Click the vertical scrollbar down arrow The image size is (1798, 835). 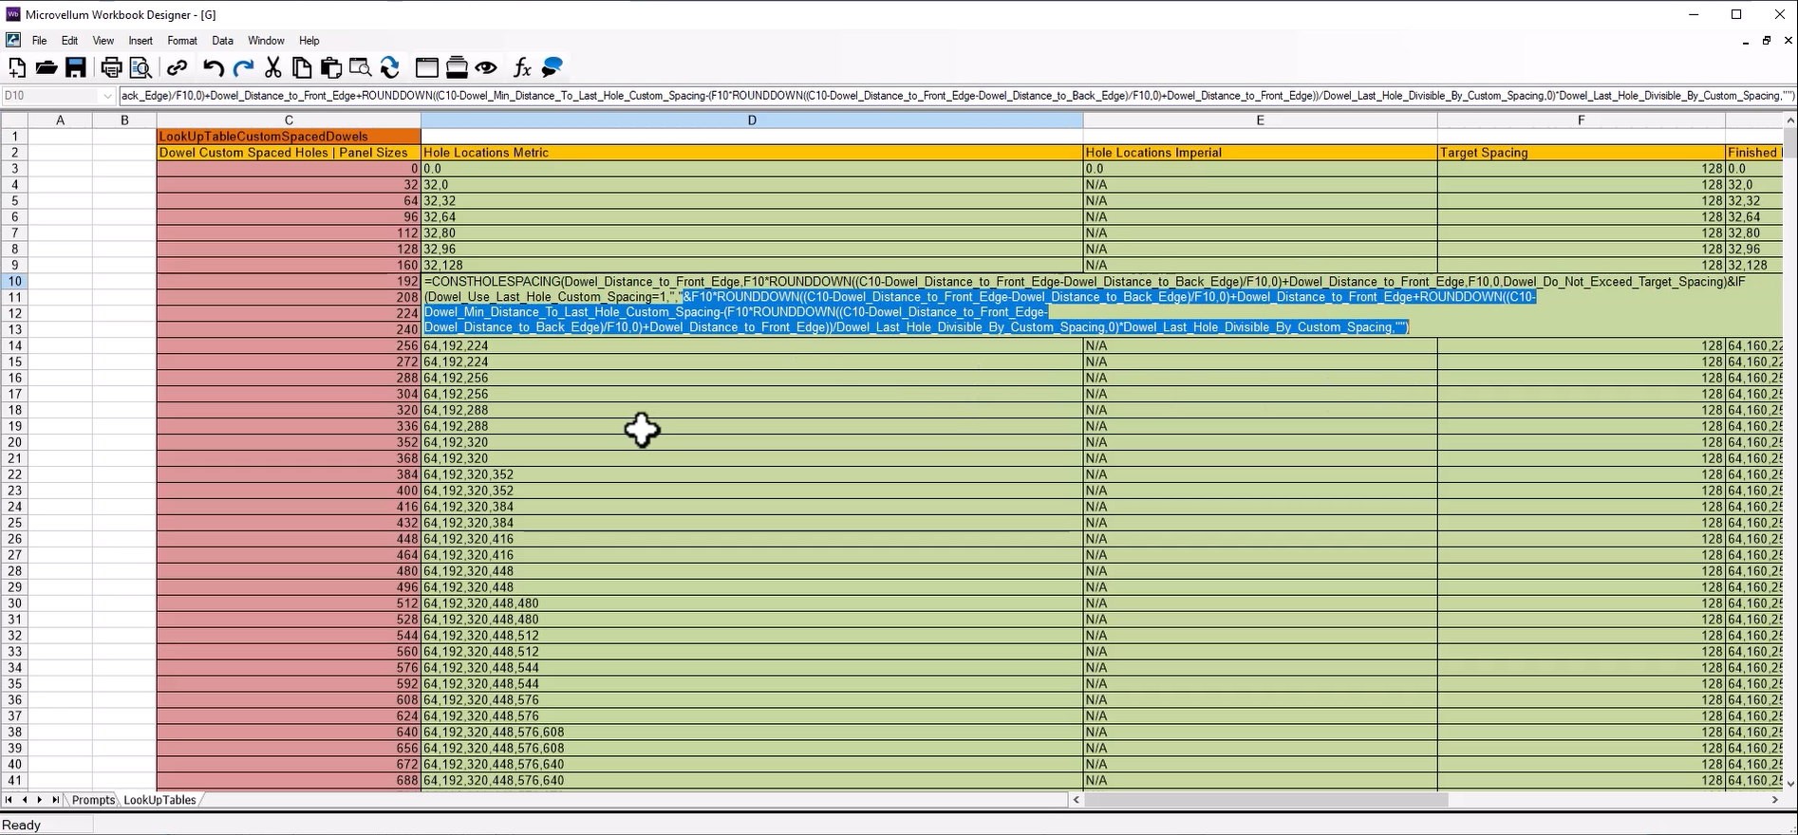pyautogui.click(x=1789, y=783)
